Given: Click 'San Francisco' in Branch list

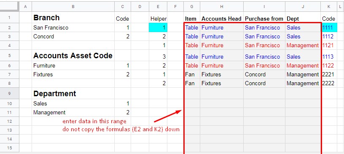Looking at the screenshot, I should [73, 27].
